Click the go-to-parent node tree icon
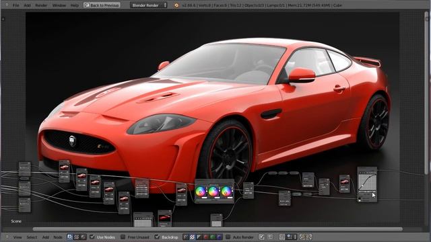431x242 pixels. point(270,237)
